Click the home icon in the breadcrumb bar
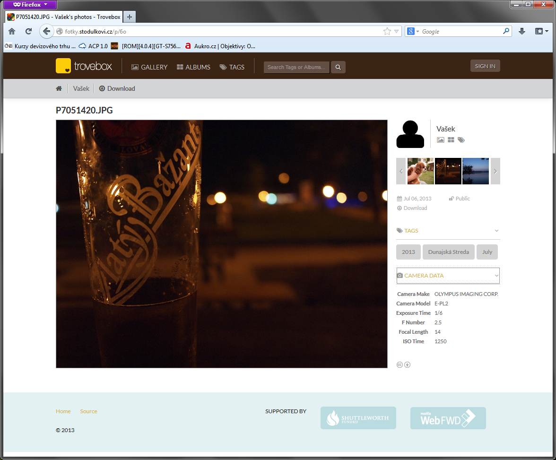This screenshot has width=556, height=460. point(59,88)
